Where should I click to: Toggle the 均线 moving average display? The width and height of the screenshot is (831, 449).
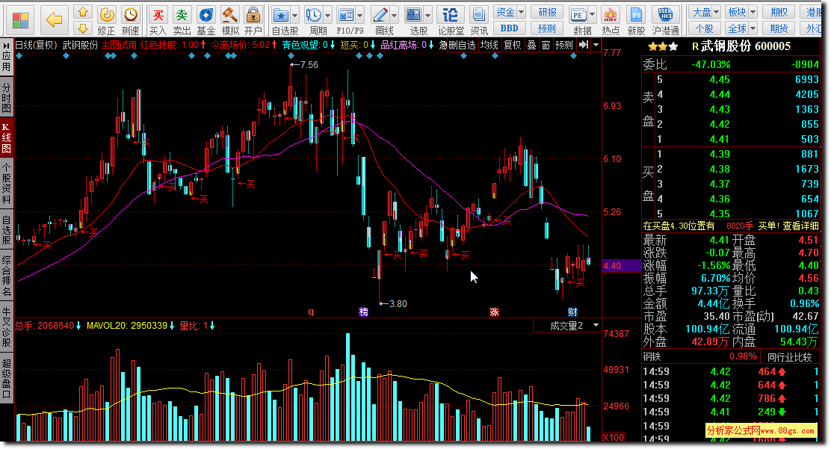[489, 45]
